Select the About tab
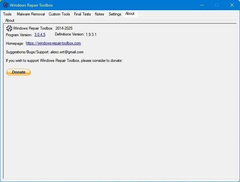This screenshot has width=240, height=182. [130, 14]
